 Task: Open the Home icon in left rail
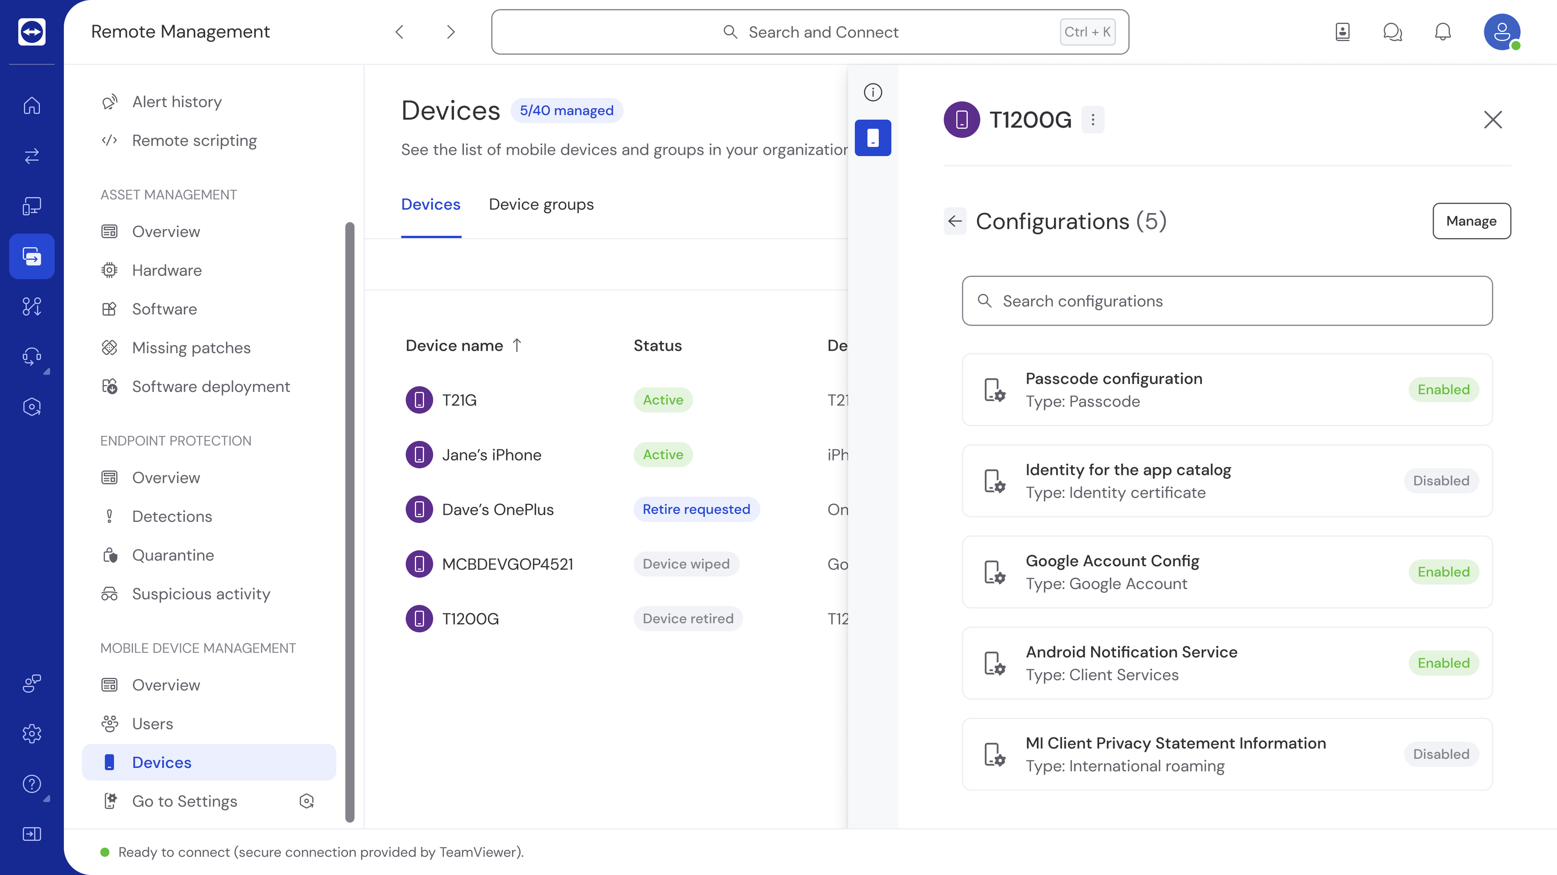tap(32, 106)
